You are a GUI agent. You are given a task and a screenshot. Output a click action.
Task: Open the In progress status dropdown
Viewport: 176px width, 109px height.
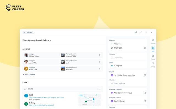coord(117,66)
